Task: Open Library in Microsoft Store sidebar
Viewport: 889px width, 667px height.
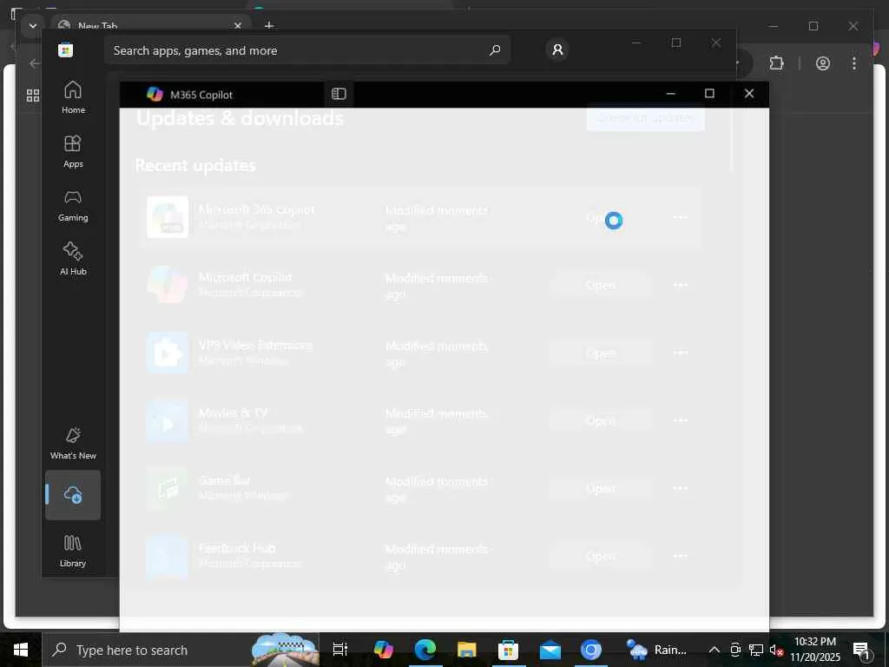Action: pos(73,550)
